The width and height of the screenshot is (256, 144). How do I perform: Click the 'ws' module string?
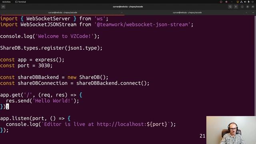click(100, 19)
